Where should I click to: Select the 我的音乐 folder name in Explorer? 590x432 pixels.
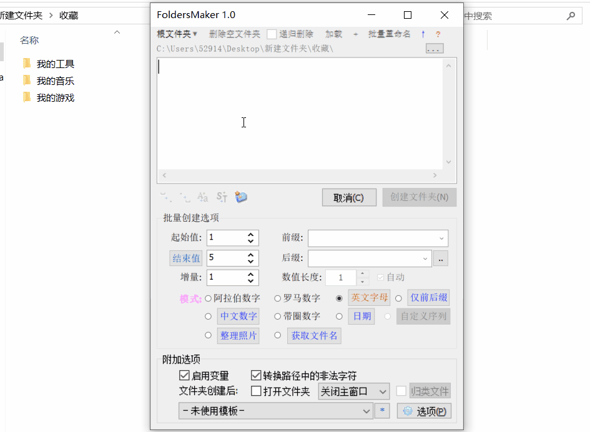56,81
